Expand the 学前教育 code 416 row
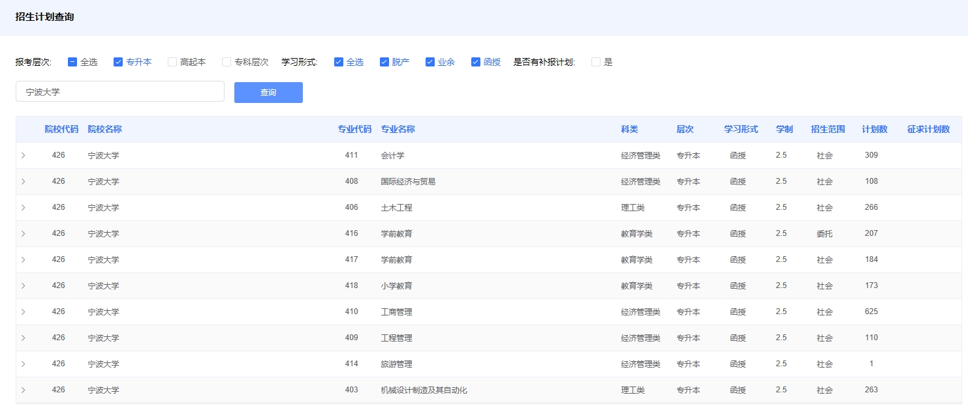This screenshot has height=408, width=968. [x=23, y=233]
